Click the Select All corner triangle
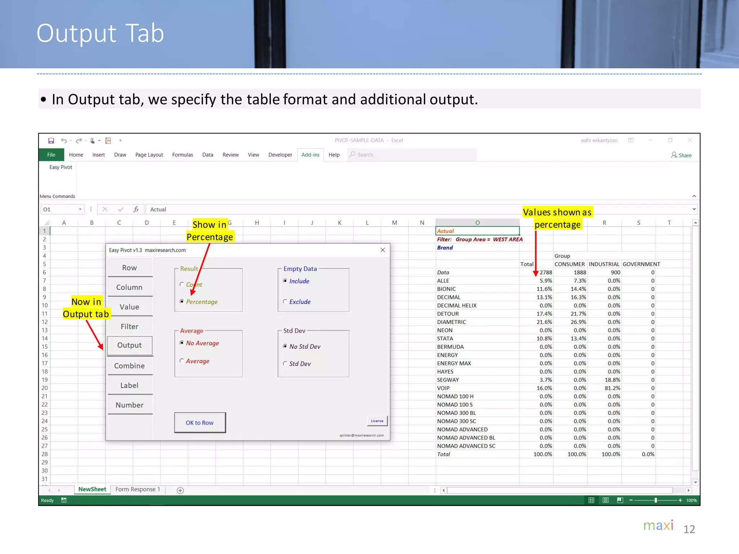The width and height of the screenshot is (739, 554). 46,223
